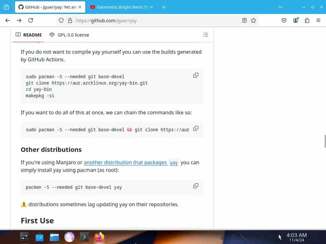Viewport: 326px width, 244px height.
Task: Close the Geometric Bright Neon tab
Action: (152, 7)
